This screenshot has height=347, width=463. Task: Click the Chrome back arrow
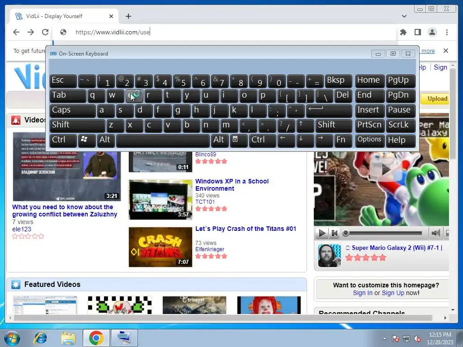pyautogui.click(x=16, y=32)
